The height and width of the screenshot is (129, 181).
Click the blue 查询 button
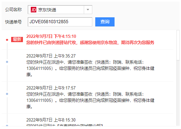click(105, 22)
